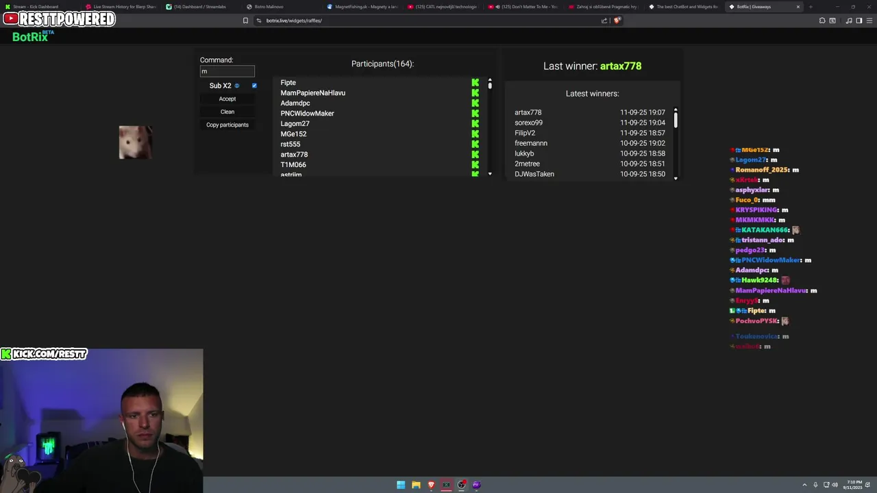Click Copy participants button

point(227,125)
